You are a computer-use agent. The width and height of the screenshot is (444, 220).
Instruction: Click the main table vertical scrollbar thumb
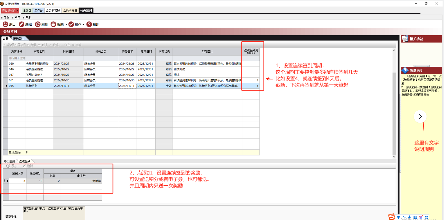tap(394, 113)
